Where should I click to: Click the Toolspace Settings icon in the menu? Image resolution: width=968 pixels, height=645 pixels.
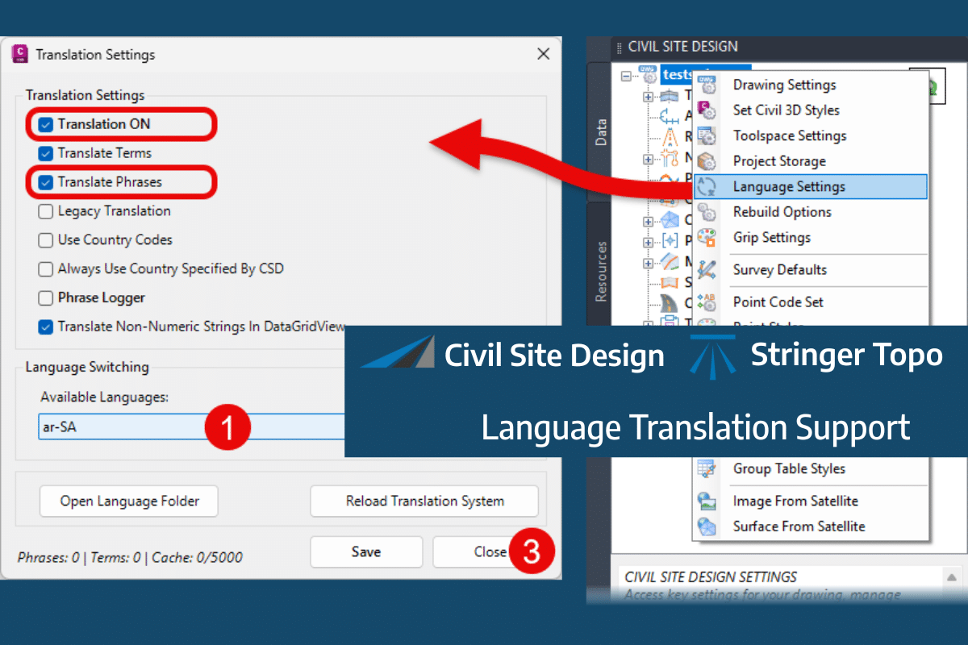click(x=707, y=135)
